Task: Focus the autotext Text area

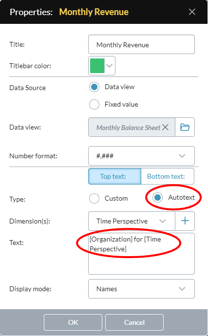Action: (x=142, y=254)
